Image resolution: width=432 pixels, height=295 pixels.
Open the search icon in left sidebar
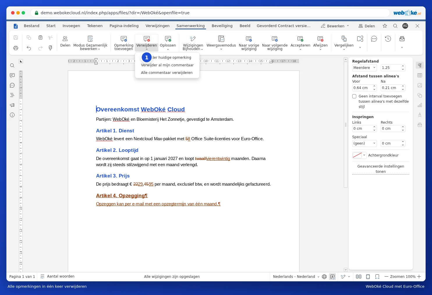[12, 65]
